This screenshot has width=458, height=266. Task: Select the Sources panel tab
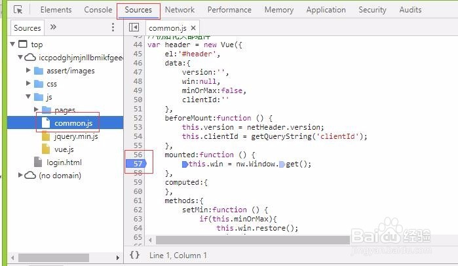138,10
